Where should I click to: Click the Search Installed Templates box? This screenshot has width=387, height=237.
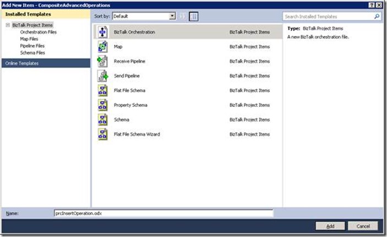click(x=332, y=17)
